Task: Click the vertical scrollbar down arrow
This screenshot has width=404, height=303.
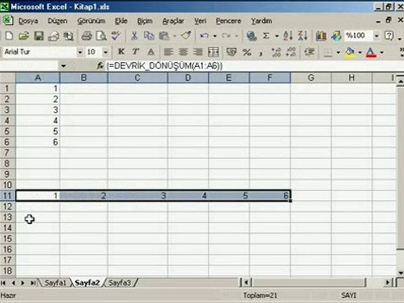Action: point(400,273)
